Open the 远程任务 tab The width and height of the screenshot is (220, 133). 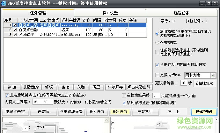click(181, 13)
